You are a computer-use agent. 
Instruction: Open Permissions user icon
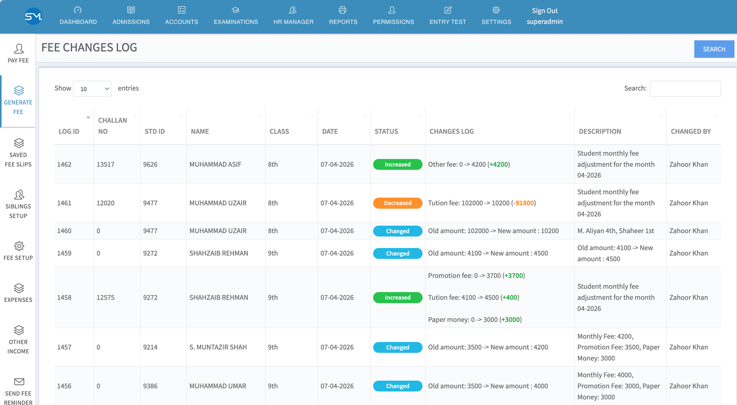click(392, 10)
